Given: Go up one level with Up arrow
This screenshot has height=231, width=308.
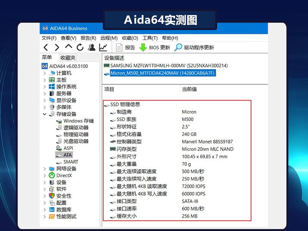Looking at the screenshot, I should [x=69, y=47].
